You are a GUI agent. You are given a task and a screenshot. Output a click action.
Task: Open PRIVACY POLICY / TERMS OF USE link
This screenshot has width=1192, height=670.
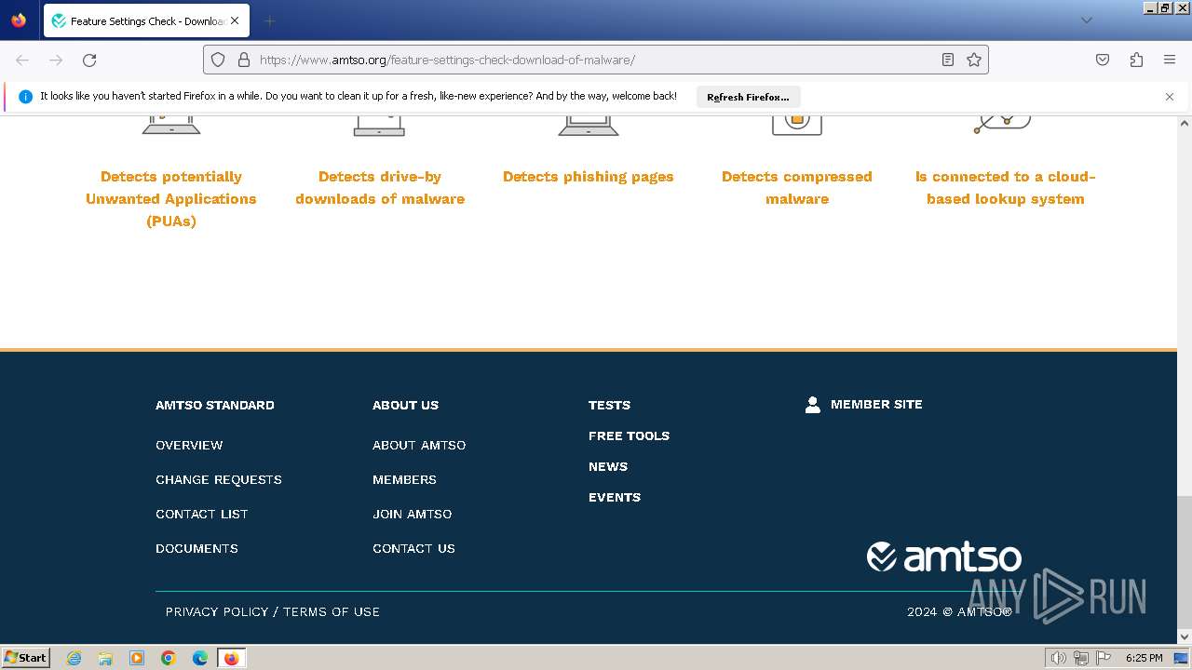click(x=273, y=611)
